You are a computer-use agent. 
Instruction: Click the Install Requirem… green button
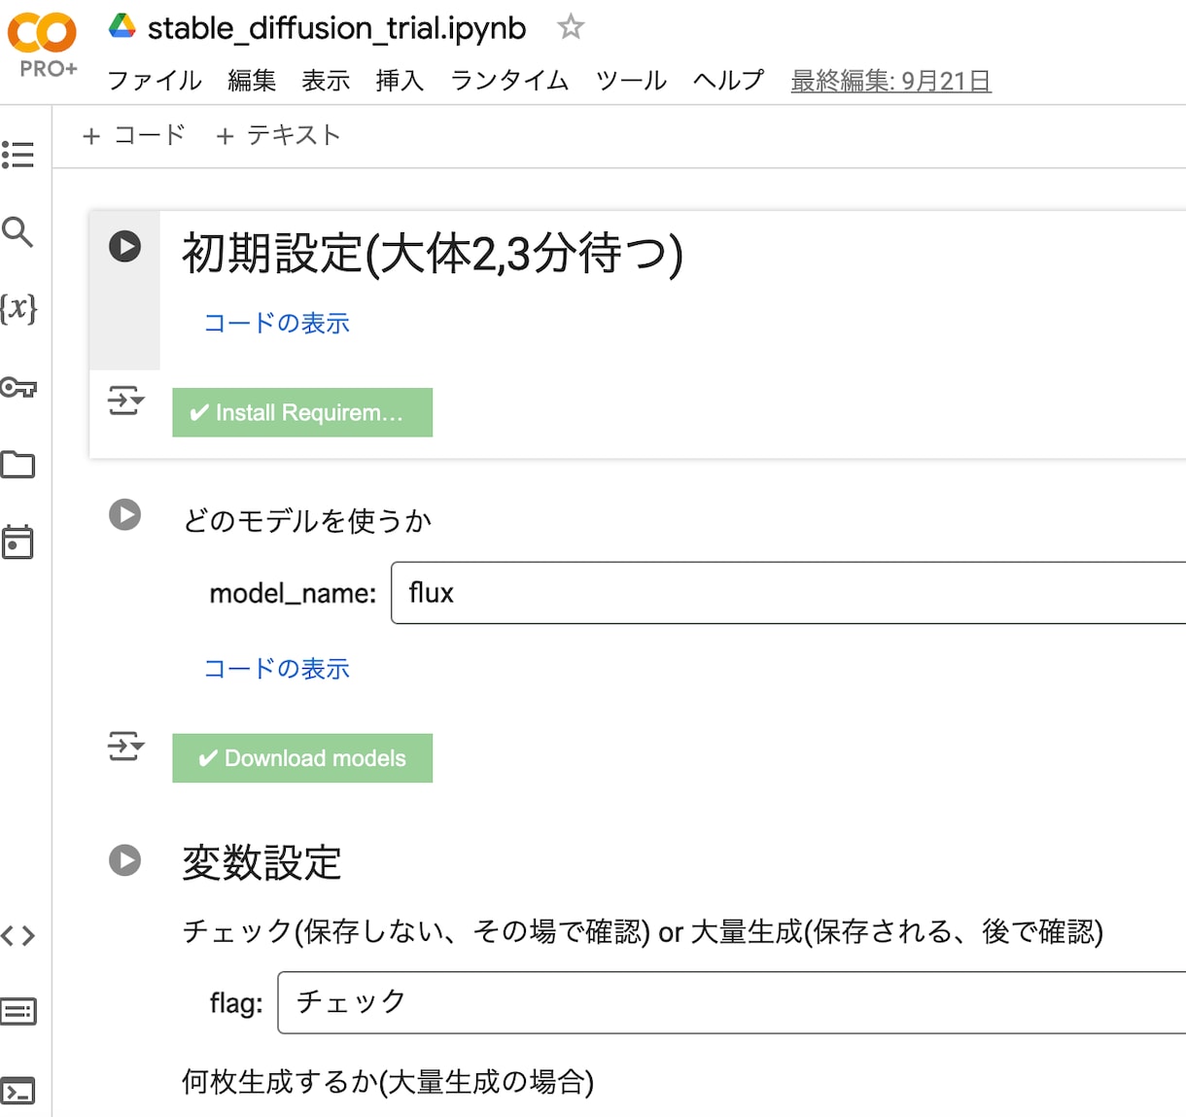[302, 412]
